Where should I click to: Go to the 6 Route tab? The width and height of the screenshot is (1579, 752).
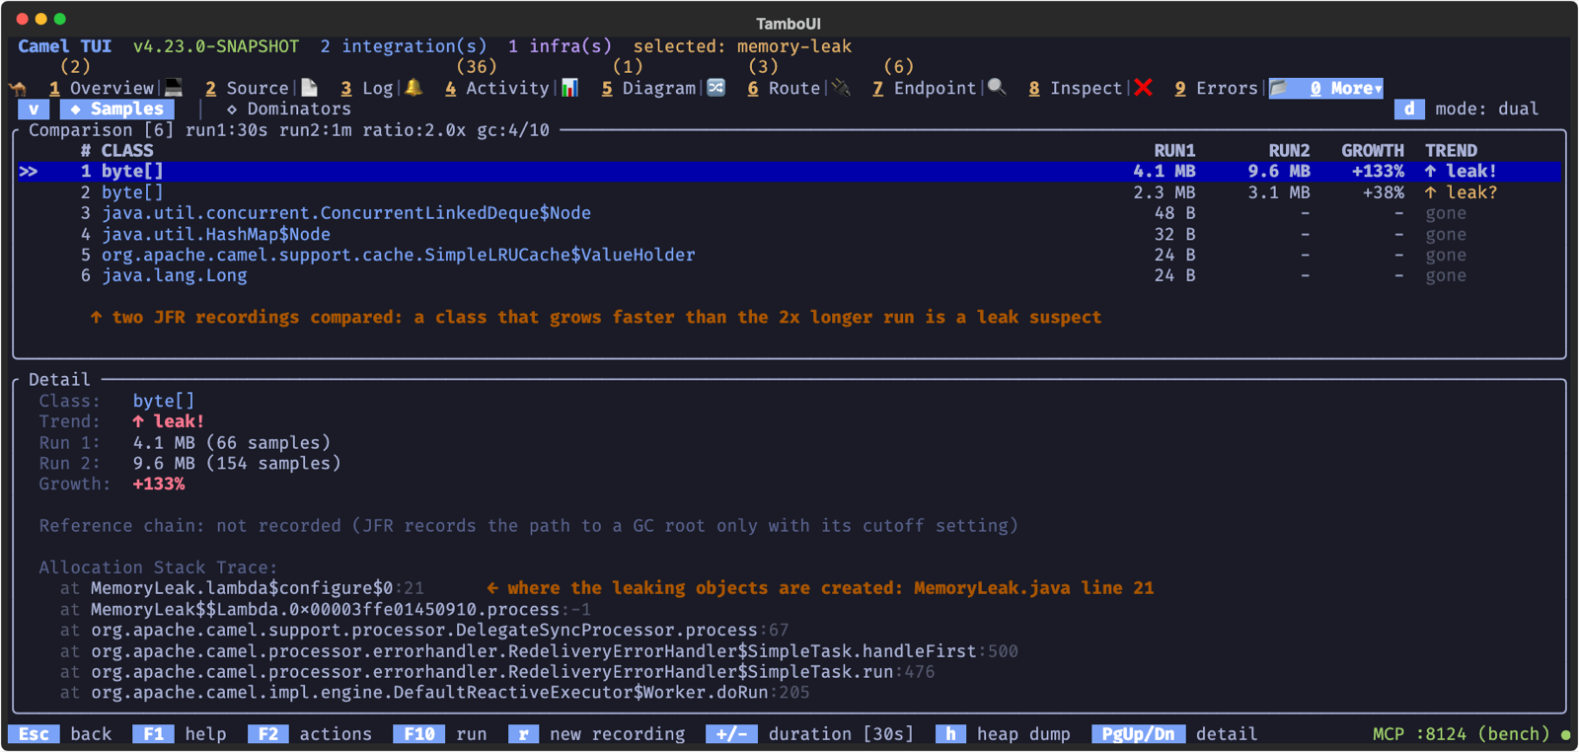point(784,88)
